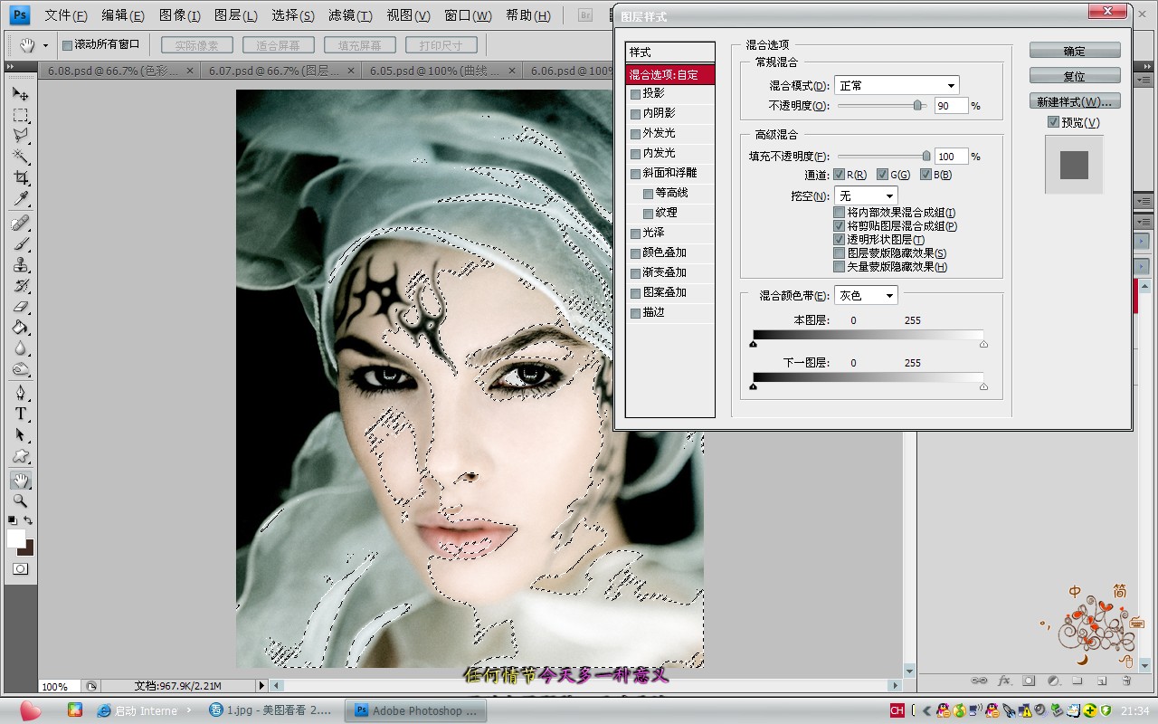Select the Brush tool
The width and height of the screenshot is (1158, 724).
[x=20, y=244]
